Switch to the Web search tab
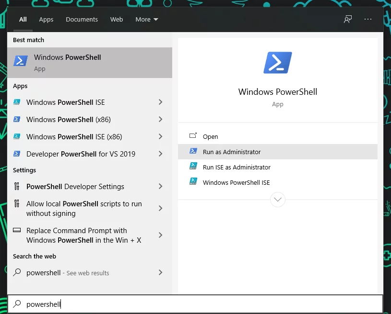This screenshot has height=314, width=391. pos(117,20)
